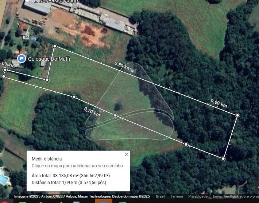
Task: Click the orange highlighted taskbar app
Action: (x=104, y=201)
